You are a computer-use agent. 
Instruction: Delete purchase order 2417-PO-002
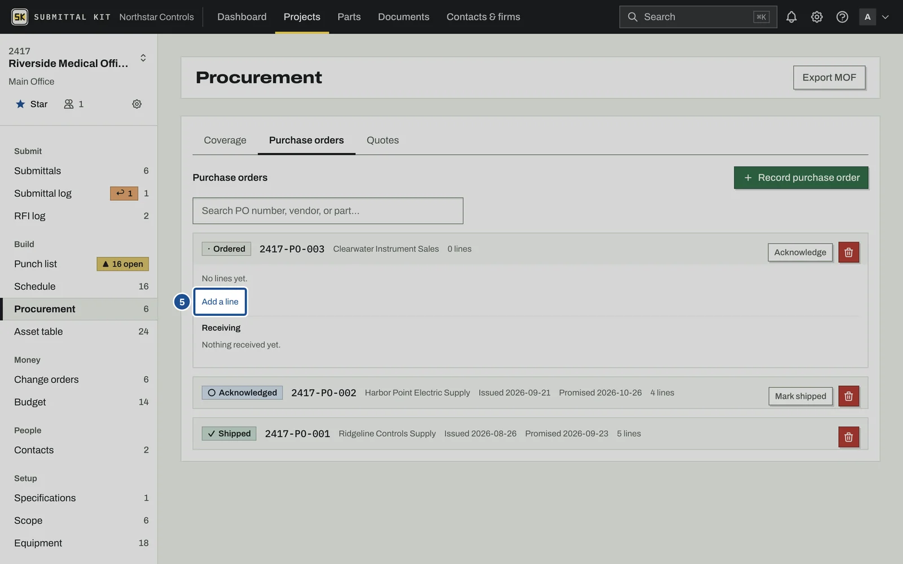point(848,396)
